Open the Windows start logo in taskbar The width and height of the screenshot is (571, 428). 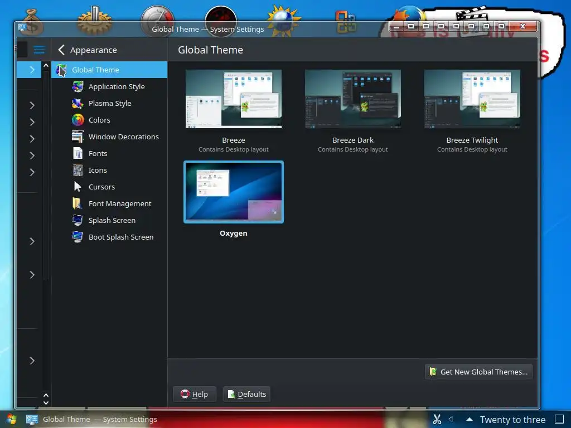coord(11,419)
